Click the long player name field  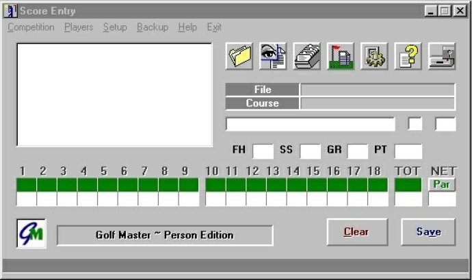pyautogui.click(x=311, y=124)
